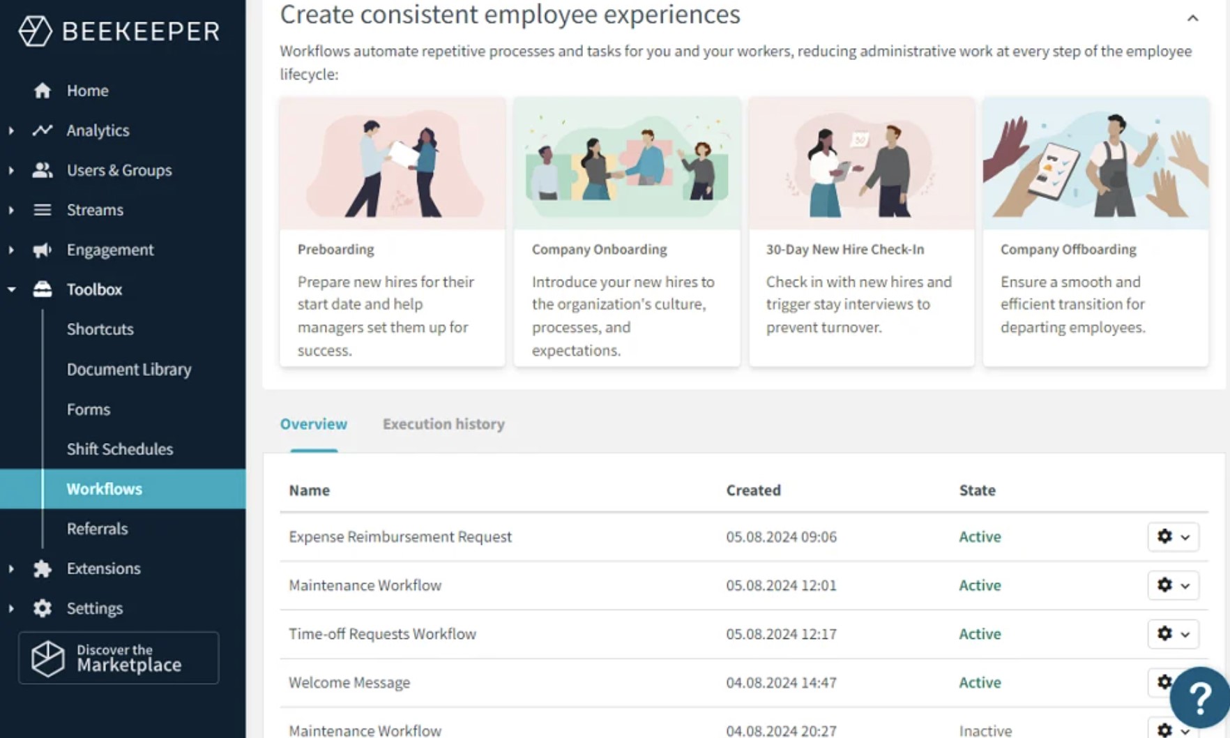Select the Overview tab
The height and width of the screenshot is (738, 1230).
(x=313, y=424)
